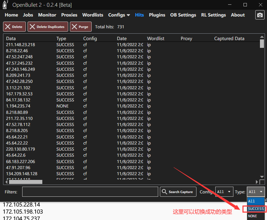
Task: Click the vertical scrollbar down arrow
Action: click(x=262, y=177)
